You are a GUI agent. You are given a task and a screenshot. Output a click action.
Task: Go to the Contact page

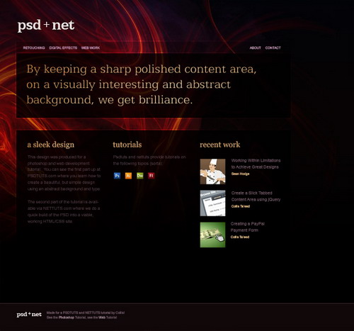tap(273, 47)
